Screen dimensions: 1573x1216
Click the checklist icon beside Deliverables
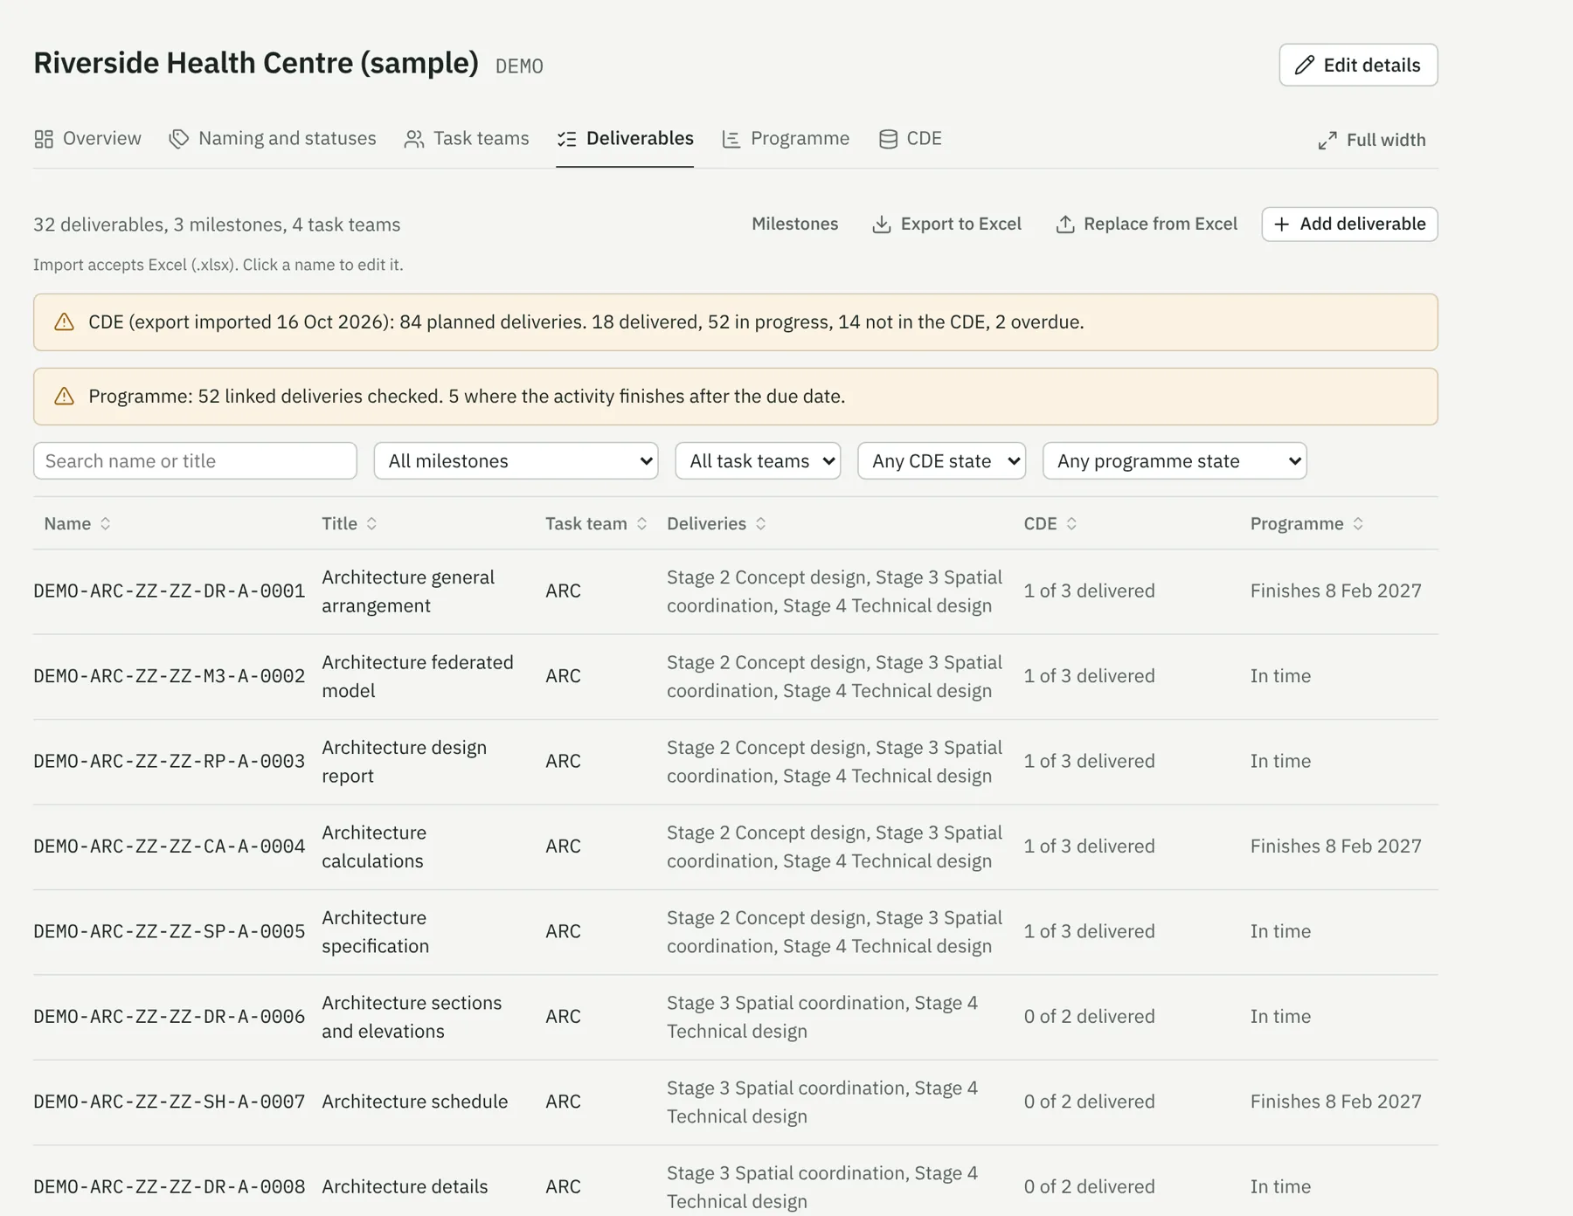click(567, 139)
